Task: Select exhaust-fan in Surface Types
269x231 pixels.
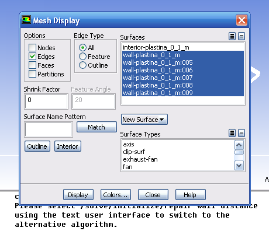Action: tap(178, 159)
